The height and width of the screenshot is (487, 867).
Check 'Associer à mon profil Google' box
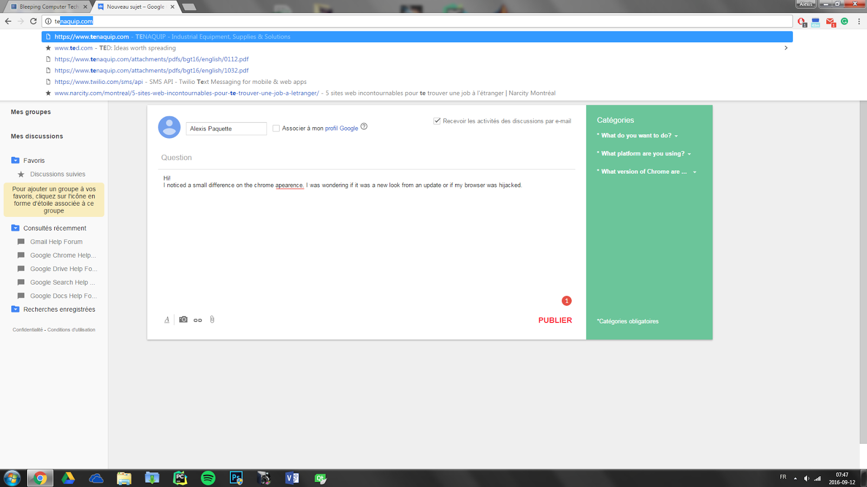[x=276, y=128]
